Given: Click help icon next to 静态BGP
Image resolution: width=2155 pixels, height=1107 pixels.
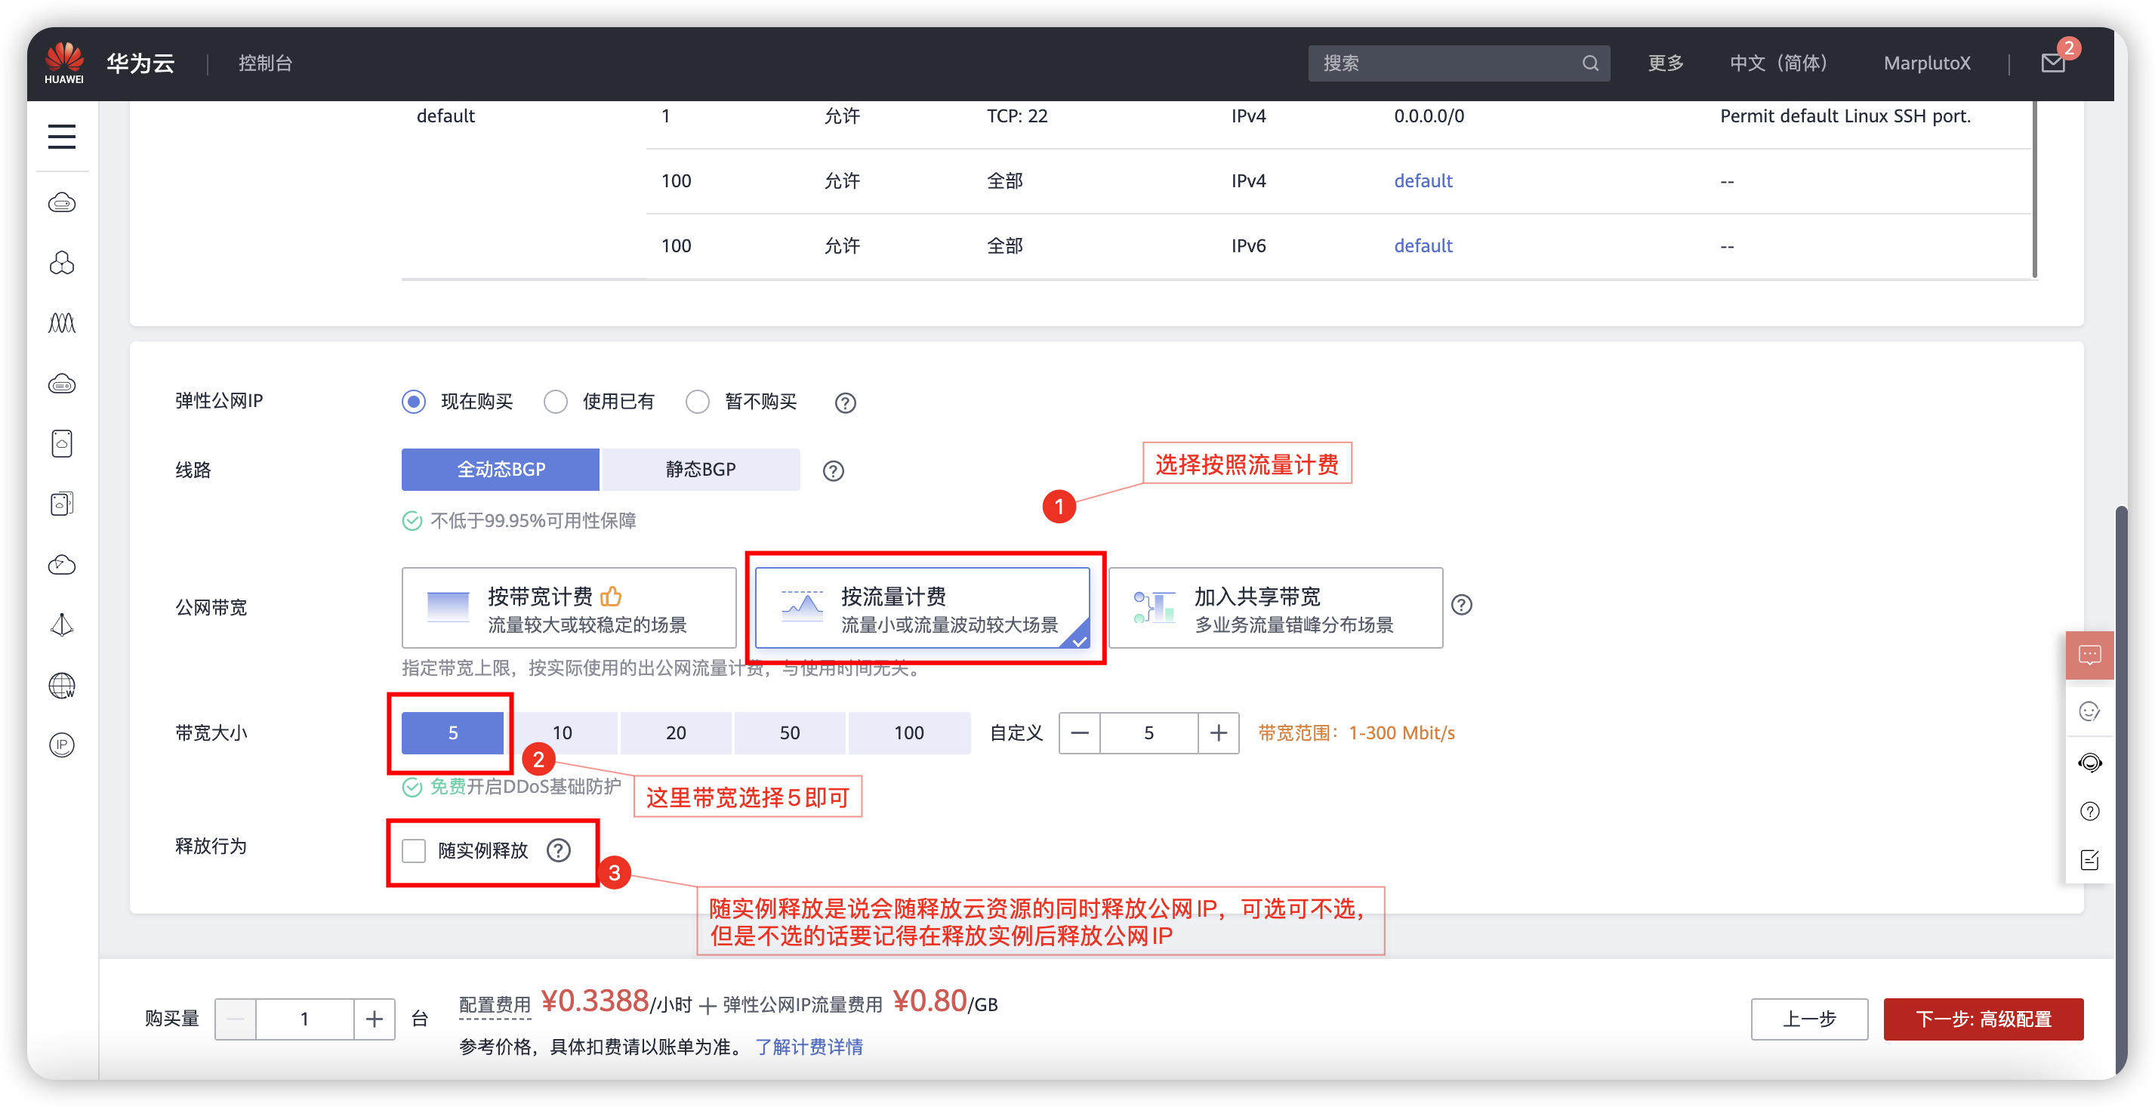Looking at the screenshot, I should pyautogui.click(x=833, y=470).
